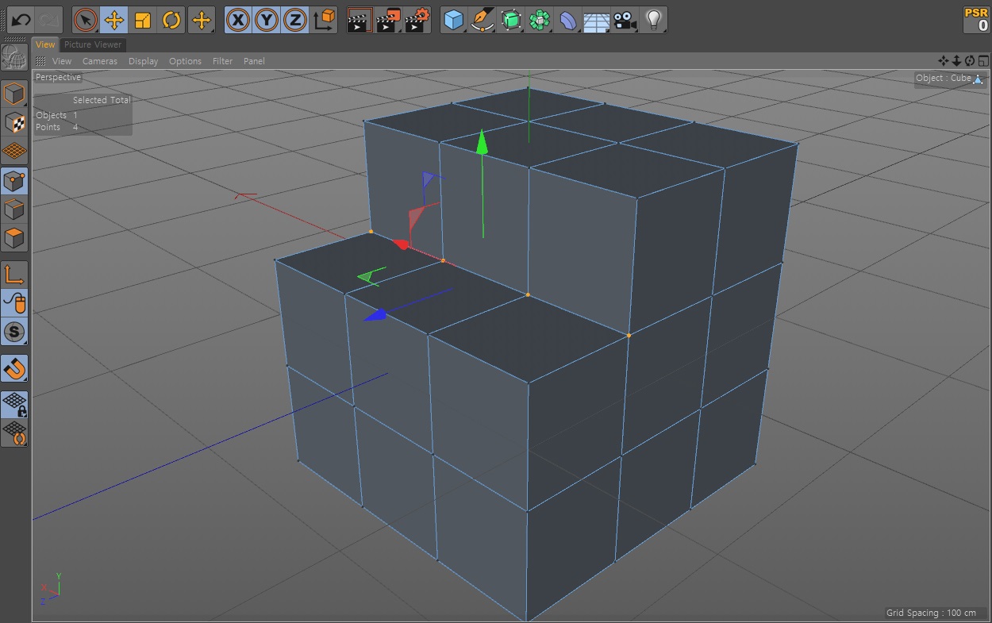Toggle Locked Workplane
Image resolution: width=992 pixels, height=623 pixels.
pyautogui.click(x=14, y=404)
